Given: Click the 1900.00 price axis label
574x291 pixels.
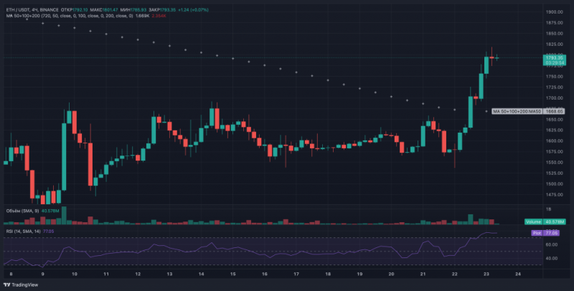Looking at the screenshot, I should 554,12.
